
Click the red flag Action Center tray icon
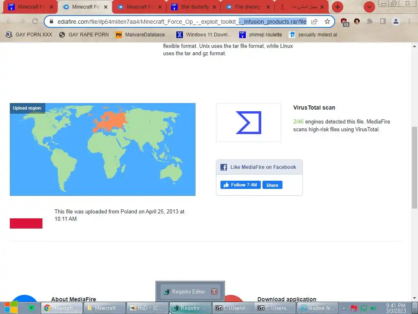354,308
